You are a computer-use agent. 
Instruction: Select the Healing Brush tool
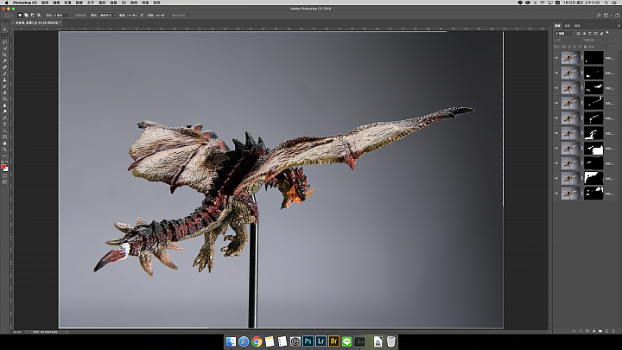click(x=5, y=67)
